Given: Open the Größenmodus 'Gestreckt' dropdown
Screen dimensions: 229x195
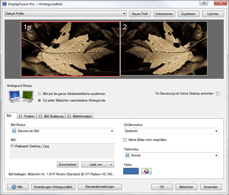Looking at the screenshot, I should tap(171, 131).
